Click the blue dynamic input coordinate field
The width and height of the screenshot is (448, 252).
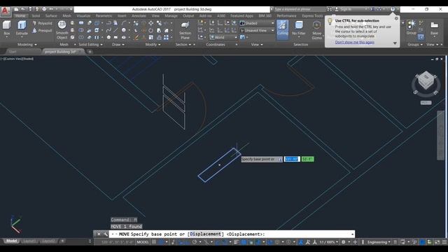pos(292,159)
